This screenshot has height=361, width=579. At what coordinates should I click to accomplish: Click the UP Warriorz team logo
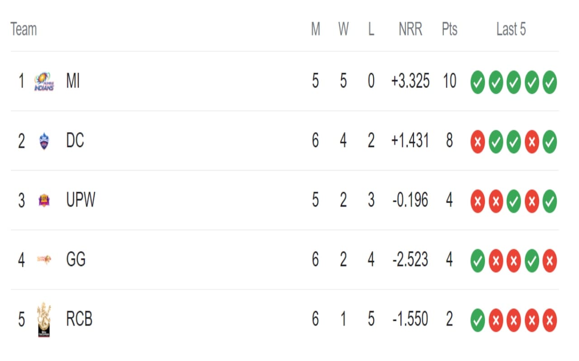click(44, 200)
